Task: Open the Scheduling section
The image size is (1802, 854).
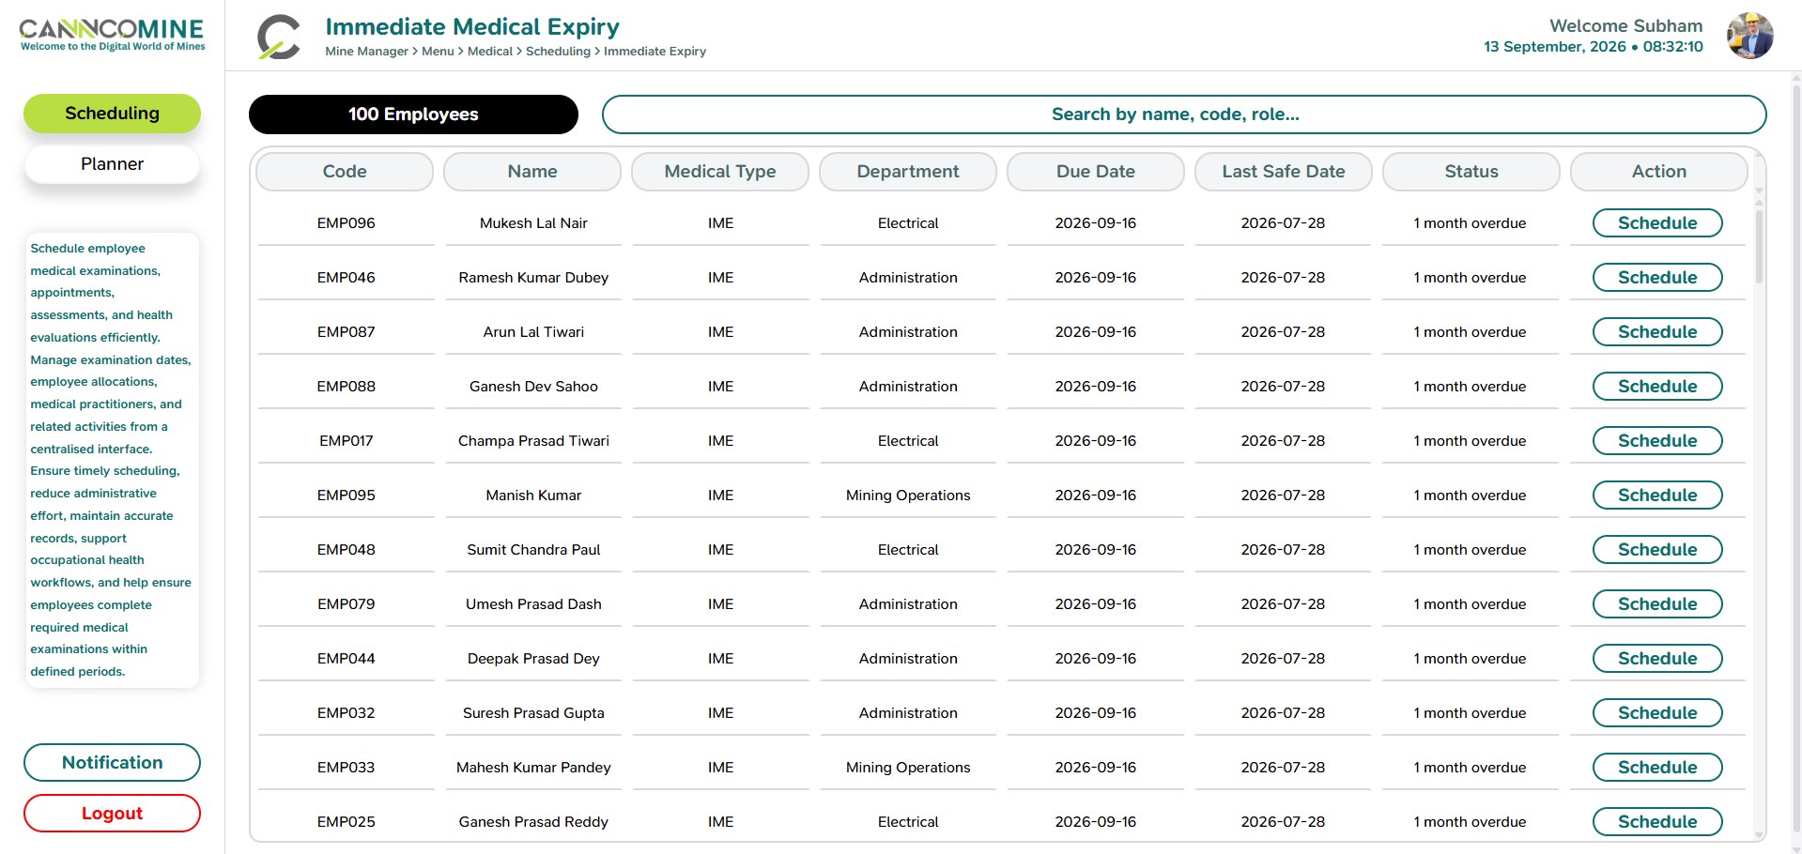Action: [x=112, y=114]
